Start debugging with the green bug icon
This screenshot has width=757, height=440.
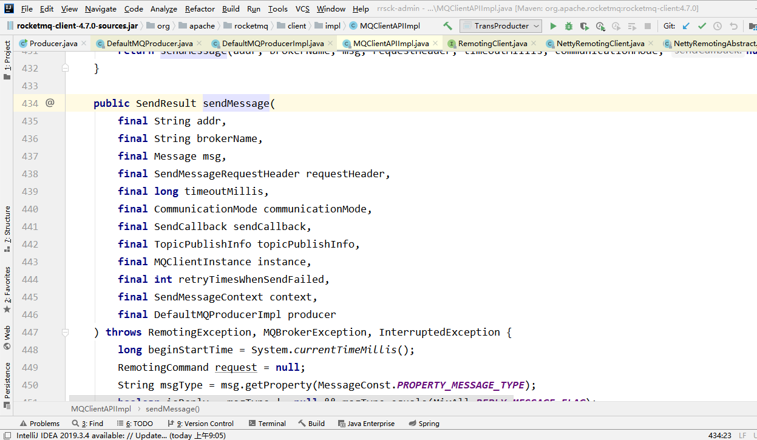point(569,26)
